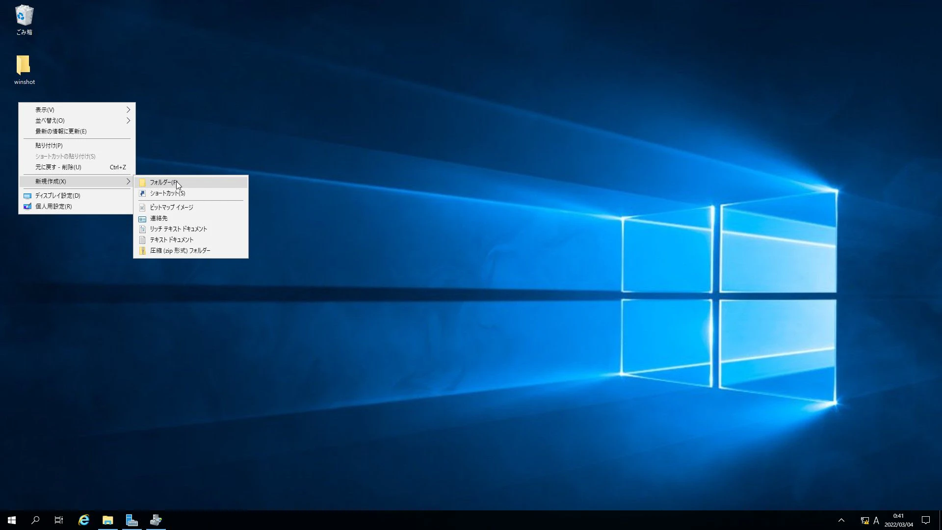Open File Explorer from the taskbar
942x530 pixels.
[x=108, y=520]
